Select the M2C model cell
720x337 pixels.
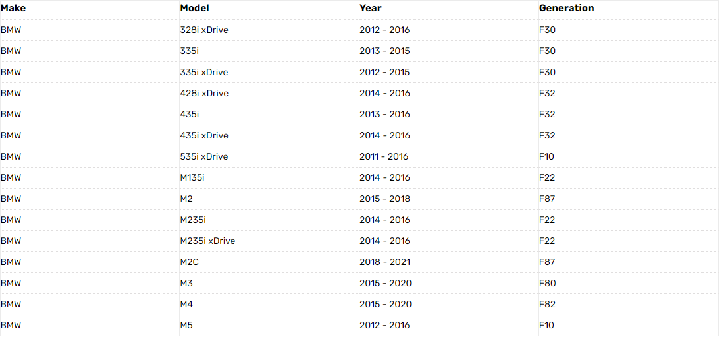(189, 262)
